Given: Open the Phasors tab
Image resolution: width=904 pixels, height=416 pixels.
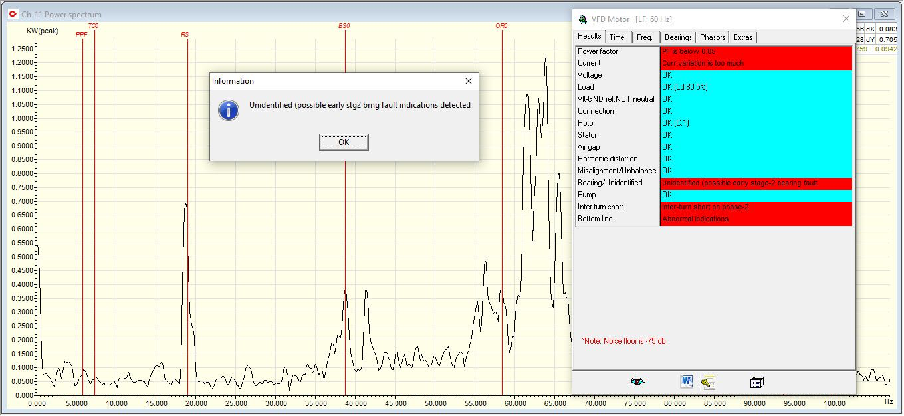Looking at the screenshot, I should click(x=713, y=37).
